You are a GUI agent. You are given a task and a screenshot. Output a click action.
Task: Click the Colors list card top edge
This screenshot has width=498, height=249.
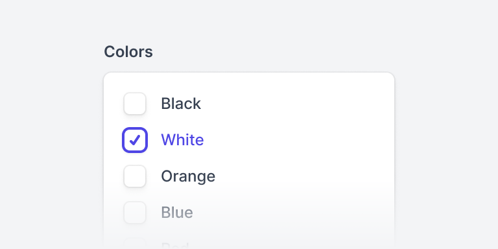coord(249,73)
